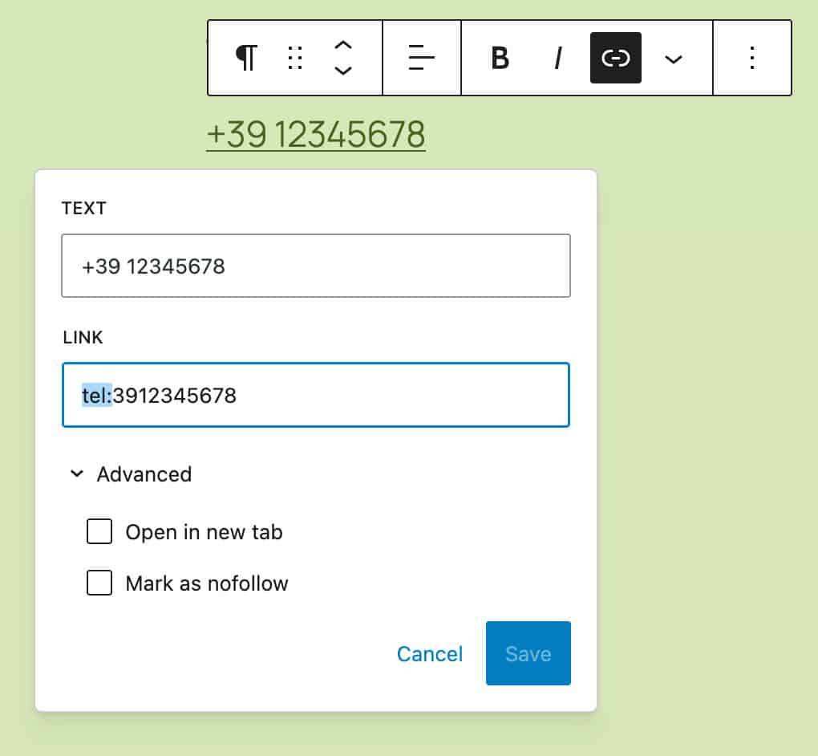Open the block options three-dot menu
The image size is (818, 756).
(751, 58)
